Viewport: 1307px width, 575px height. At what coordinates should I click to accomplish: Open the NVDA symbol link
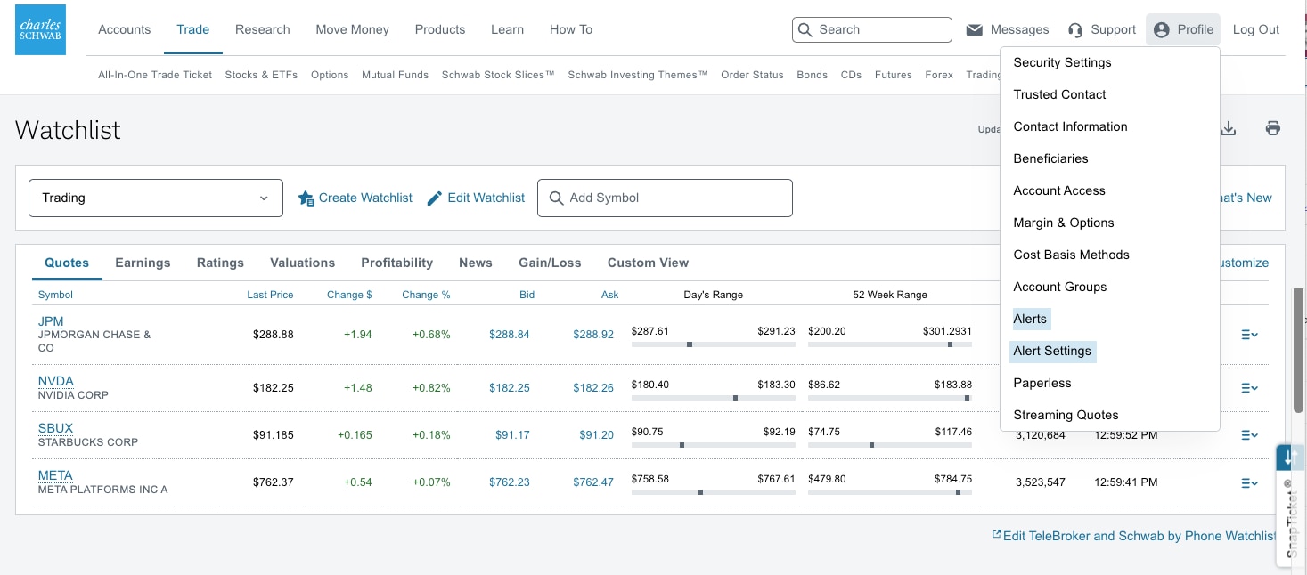point(56,381)
